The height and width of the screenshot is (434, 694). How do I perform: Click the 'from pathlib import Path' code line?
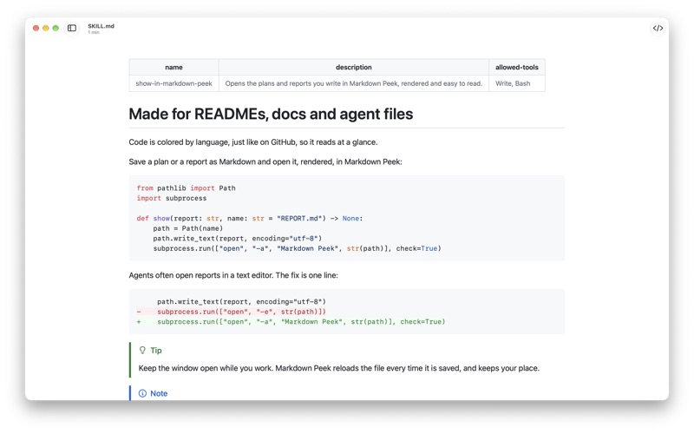pyautogui.click(x=186, y=188)
